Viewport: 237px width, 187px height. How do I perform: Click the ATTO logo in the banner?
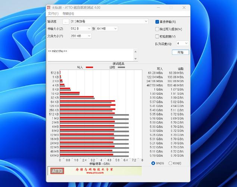click(x=57, y=171)
